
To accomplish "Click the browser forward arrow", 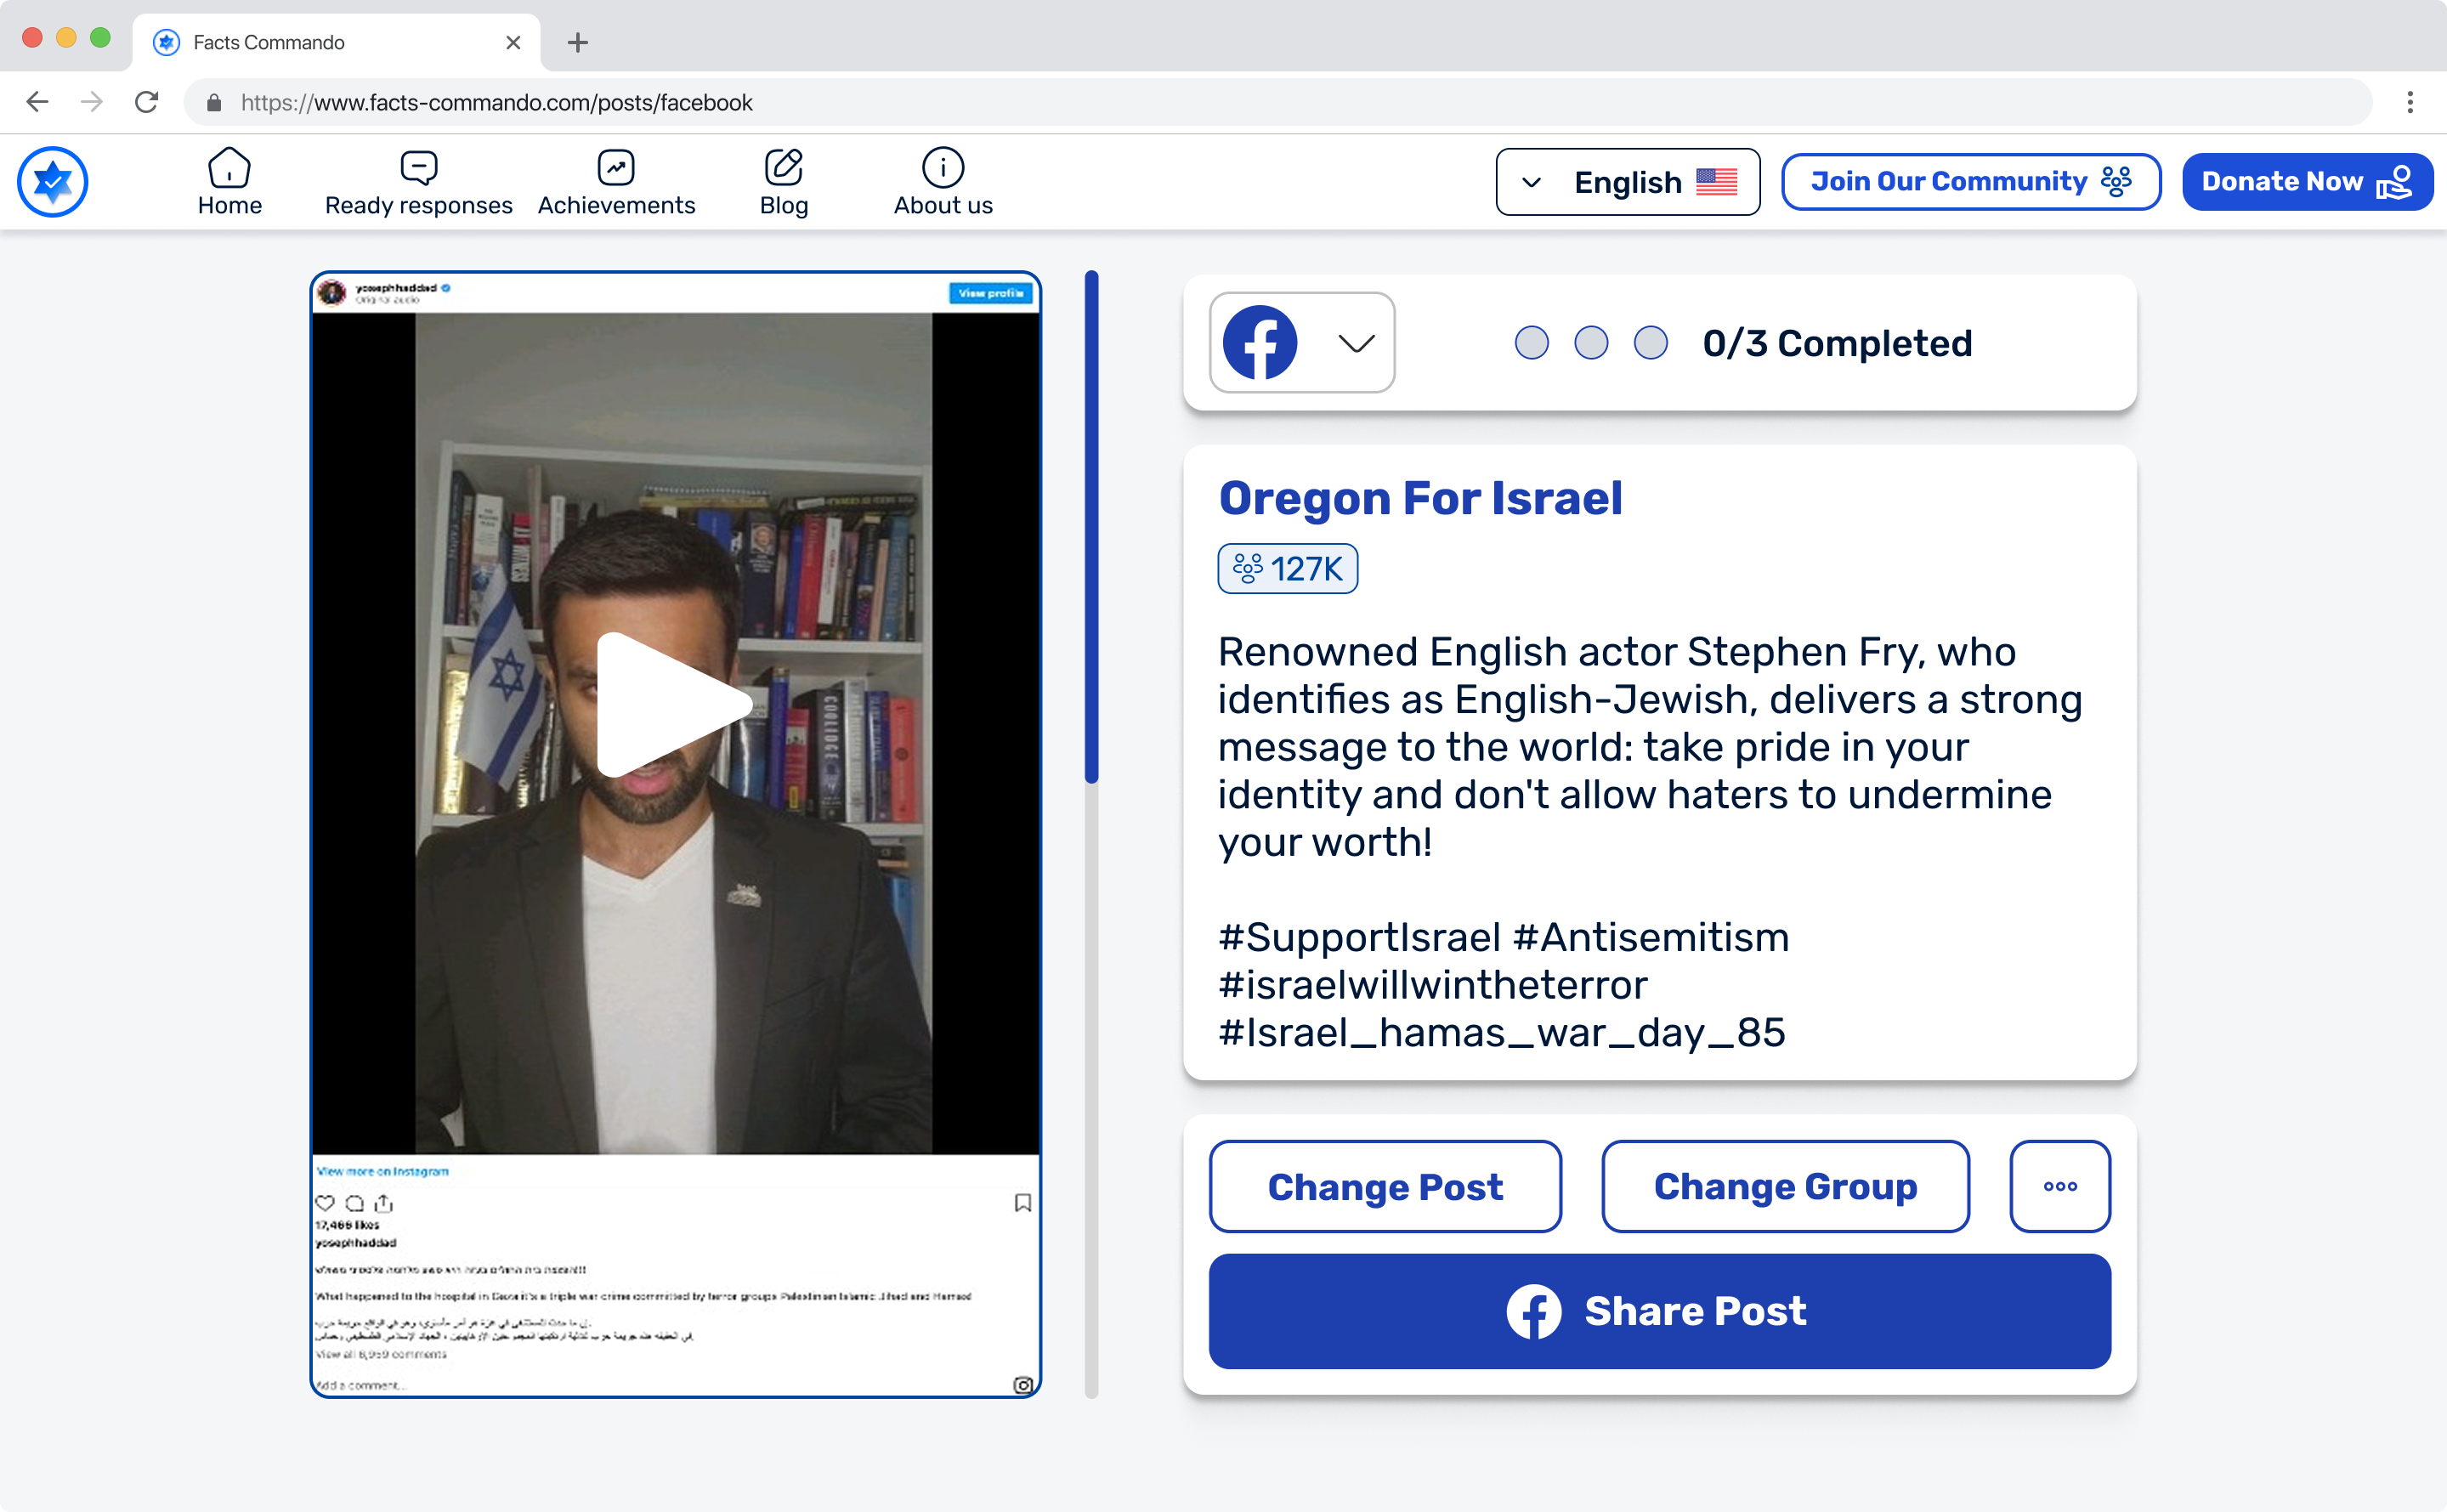I will pyautogui.click(x=92, y=102).
